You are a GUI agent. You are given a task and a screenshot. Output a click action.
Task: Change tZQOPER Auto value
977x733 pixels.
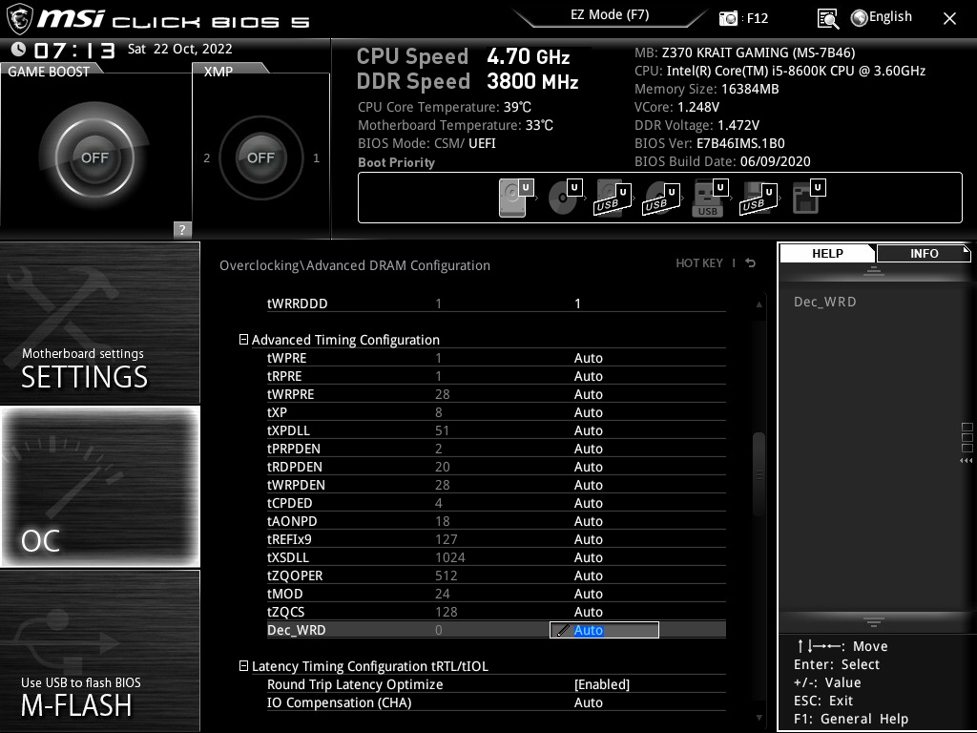click(x=588, y=576)
